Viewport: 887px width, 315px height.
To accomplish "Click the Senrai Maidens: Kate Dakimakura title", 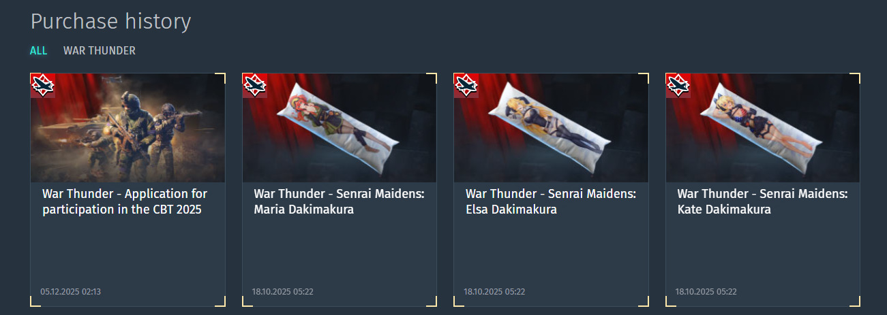I will (x=762, y=202).
